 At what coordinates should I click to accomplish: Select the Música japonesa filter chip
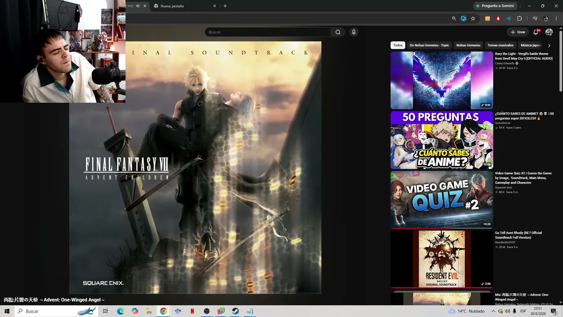pyautogui.click(x=531, y=45)
